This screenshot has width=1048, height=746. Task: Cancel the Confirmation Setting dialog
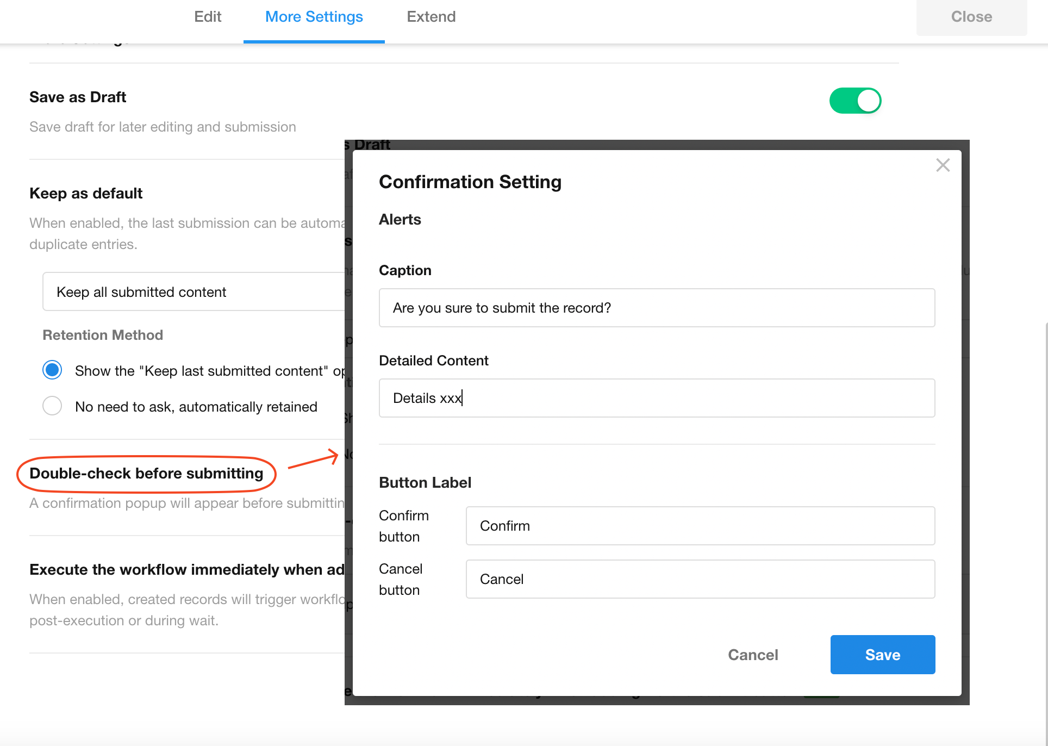753,655
